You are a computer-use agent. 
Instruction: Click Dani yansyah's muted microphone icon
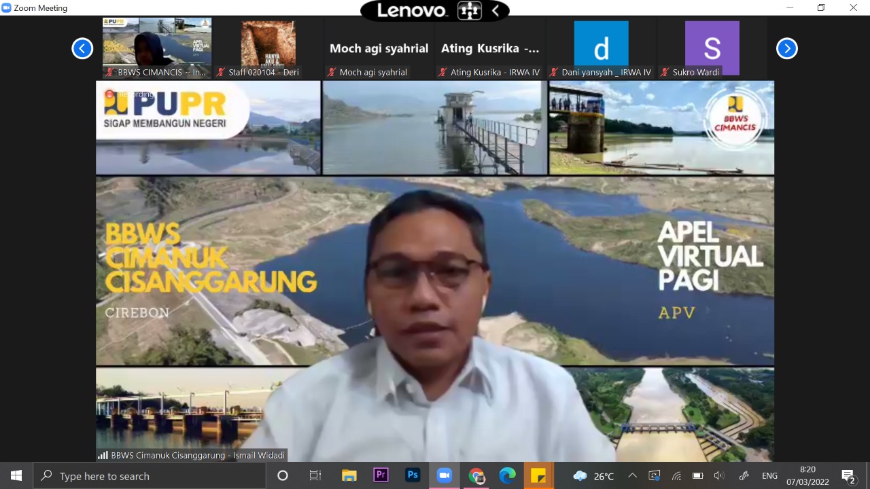553,72
